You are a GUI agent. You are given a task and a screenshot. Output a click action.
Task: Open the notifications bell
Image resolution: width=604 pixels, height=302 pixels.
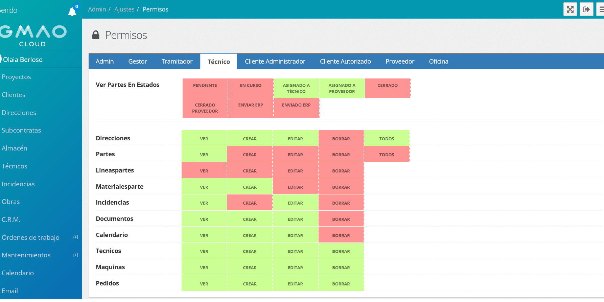click(72, 12)
